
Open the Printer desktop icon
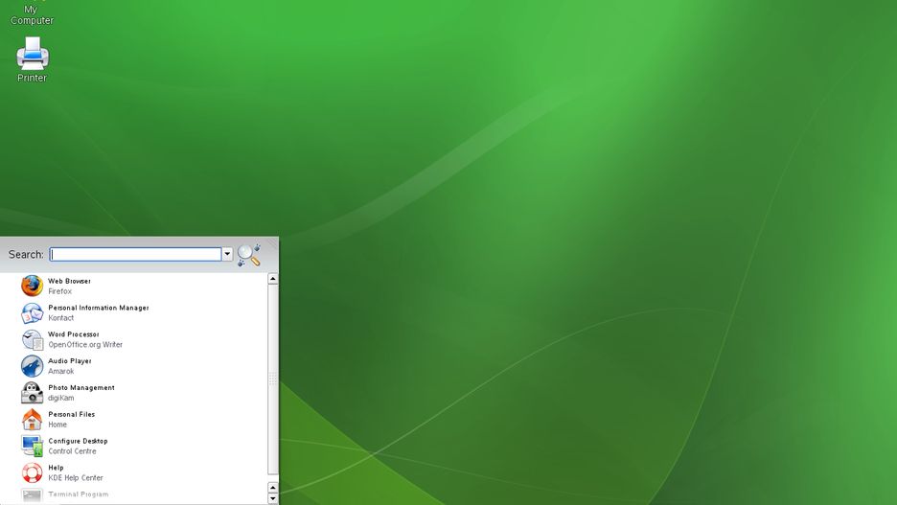coord(32,54)
